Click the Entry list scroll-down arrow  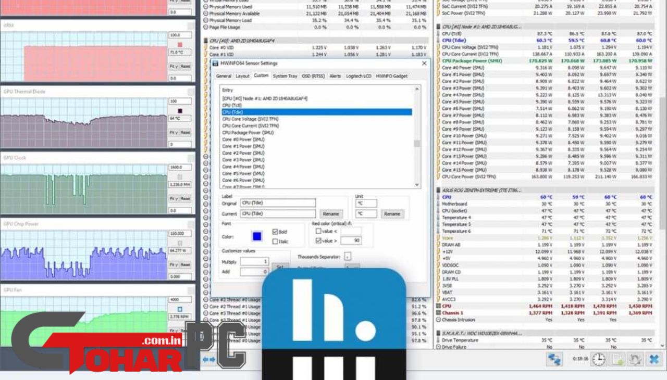(417, 184)
